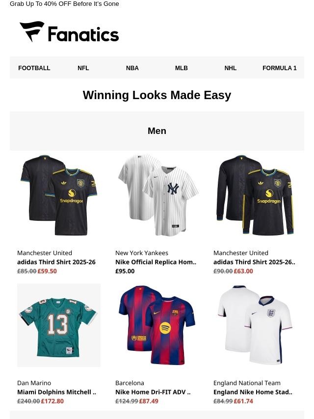
Task: Click the Winning Looks Made Easy headline
Action: click(157, 95)
